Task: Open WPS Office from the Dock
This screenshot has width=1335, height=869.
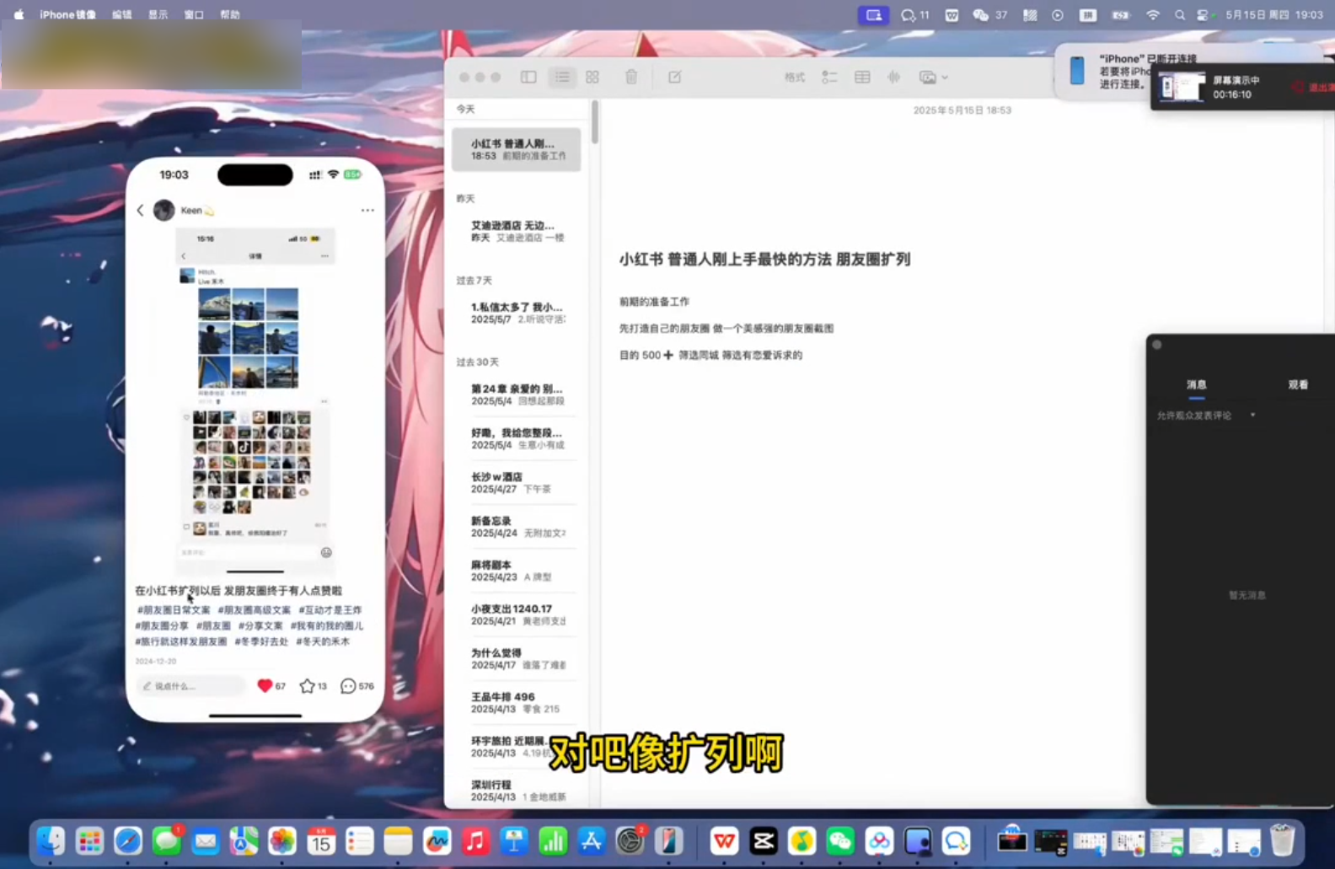Action: (x=724, y=841)
